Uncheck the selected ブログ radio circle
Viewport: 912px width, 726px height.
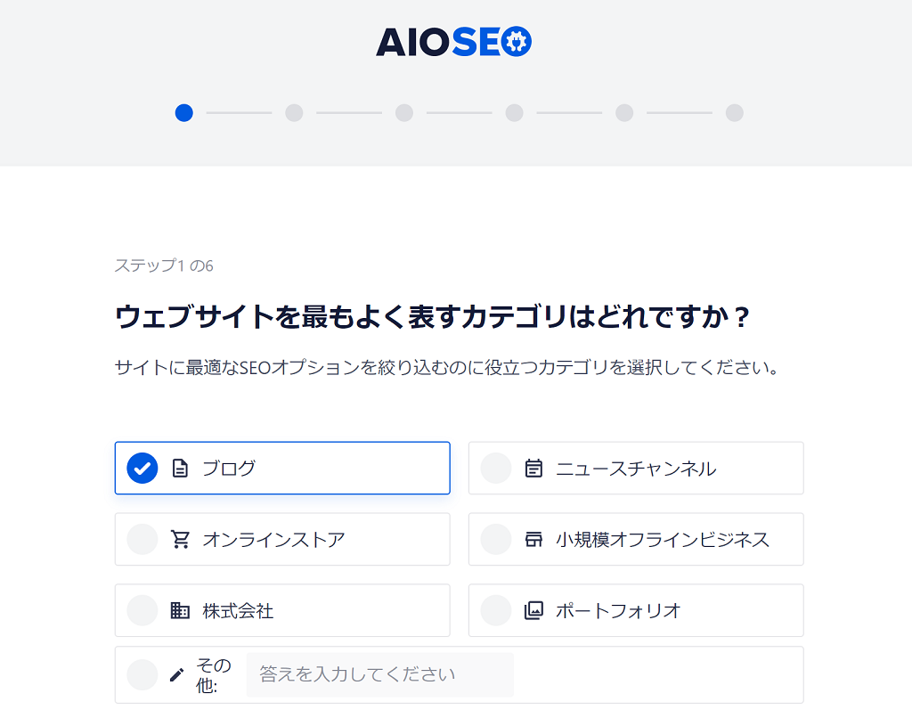[142, 468]
